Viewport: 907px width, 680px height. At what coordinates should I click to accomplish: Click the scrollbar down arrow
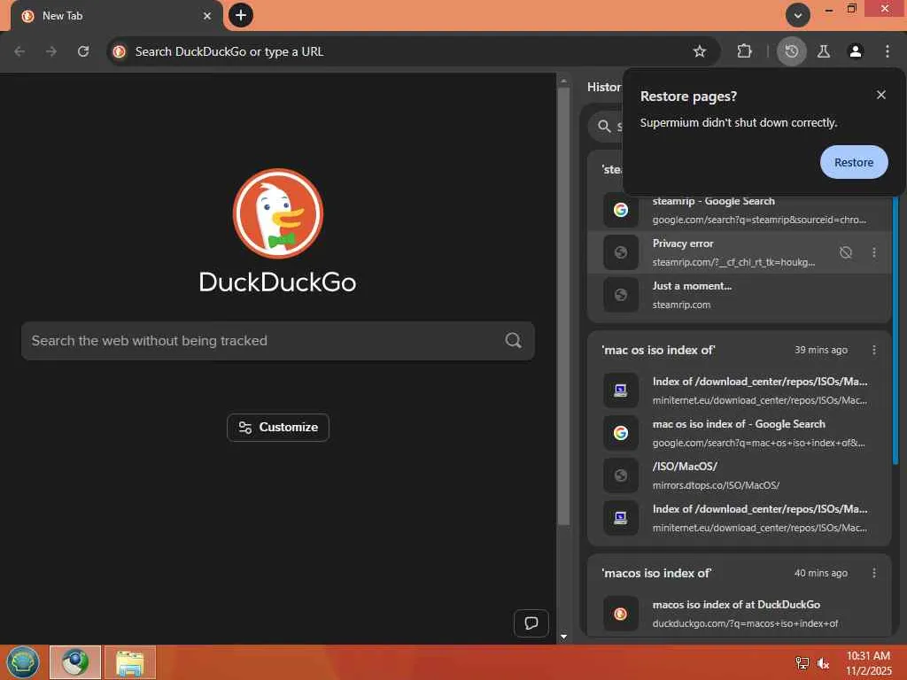tap(563, 637)
